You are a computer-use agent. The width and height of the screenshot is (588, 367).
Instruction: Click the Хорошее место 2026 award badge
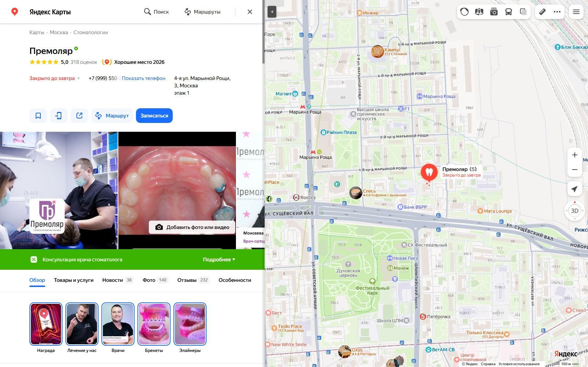(133, 62)
